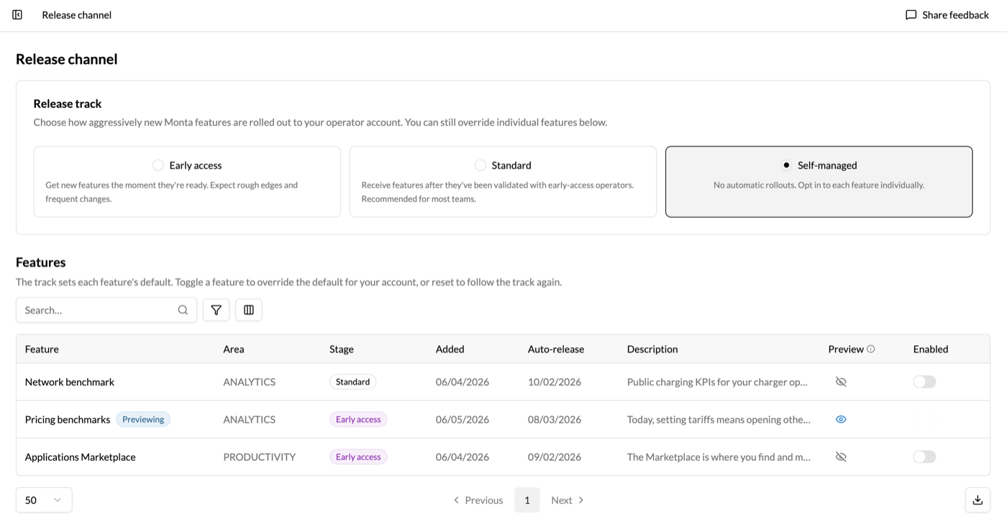Open the filter funnel button
This screenshot has height=521, width=1007.
(216, 310)
